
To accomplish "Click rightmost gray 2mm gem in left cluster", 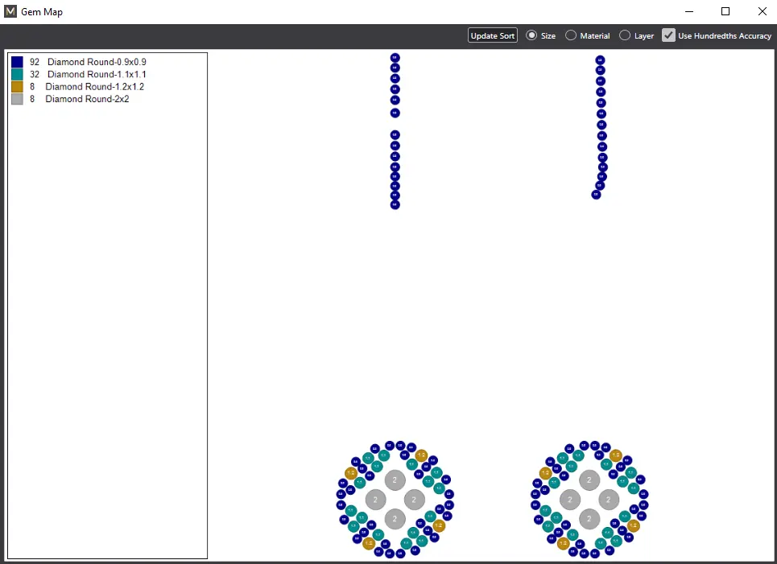I will 414,500.
